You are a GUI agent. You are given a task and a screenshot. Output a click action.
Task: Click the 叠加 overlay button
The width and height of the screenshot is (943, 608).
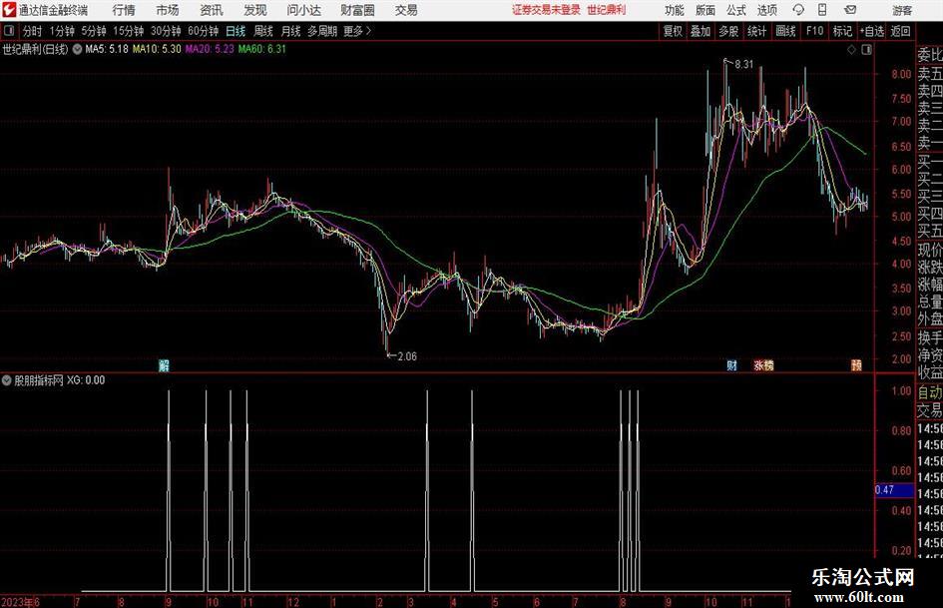[x=701, y=31]
